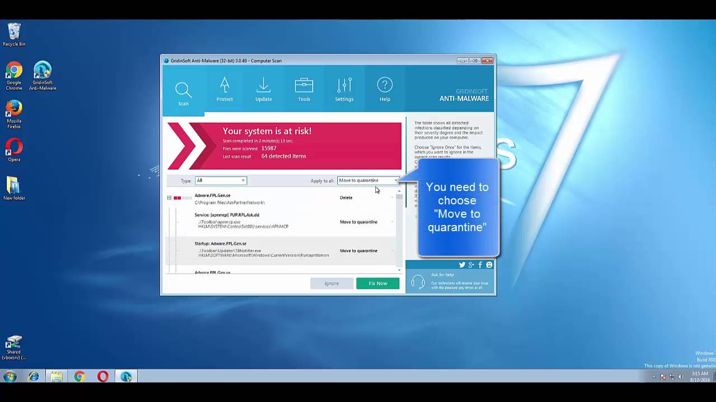Open the Type filter dropdown showing All
This screenshot has width=716, height=402.
point(220,180)
